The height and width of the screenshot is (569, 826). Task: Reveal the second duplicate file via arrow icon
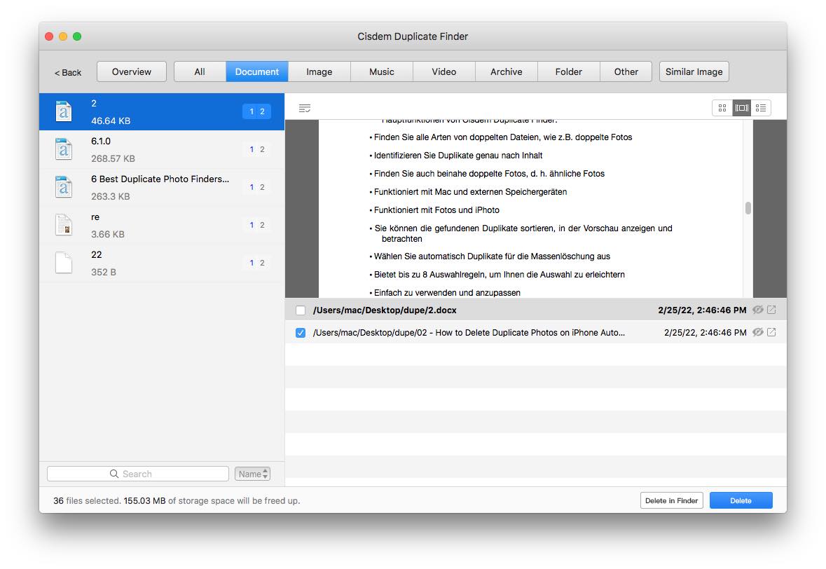[x=771, y=332]
